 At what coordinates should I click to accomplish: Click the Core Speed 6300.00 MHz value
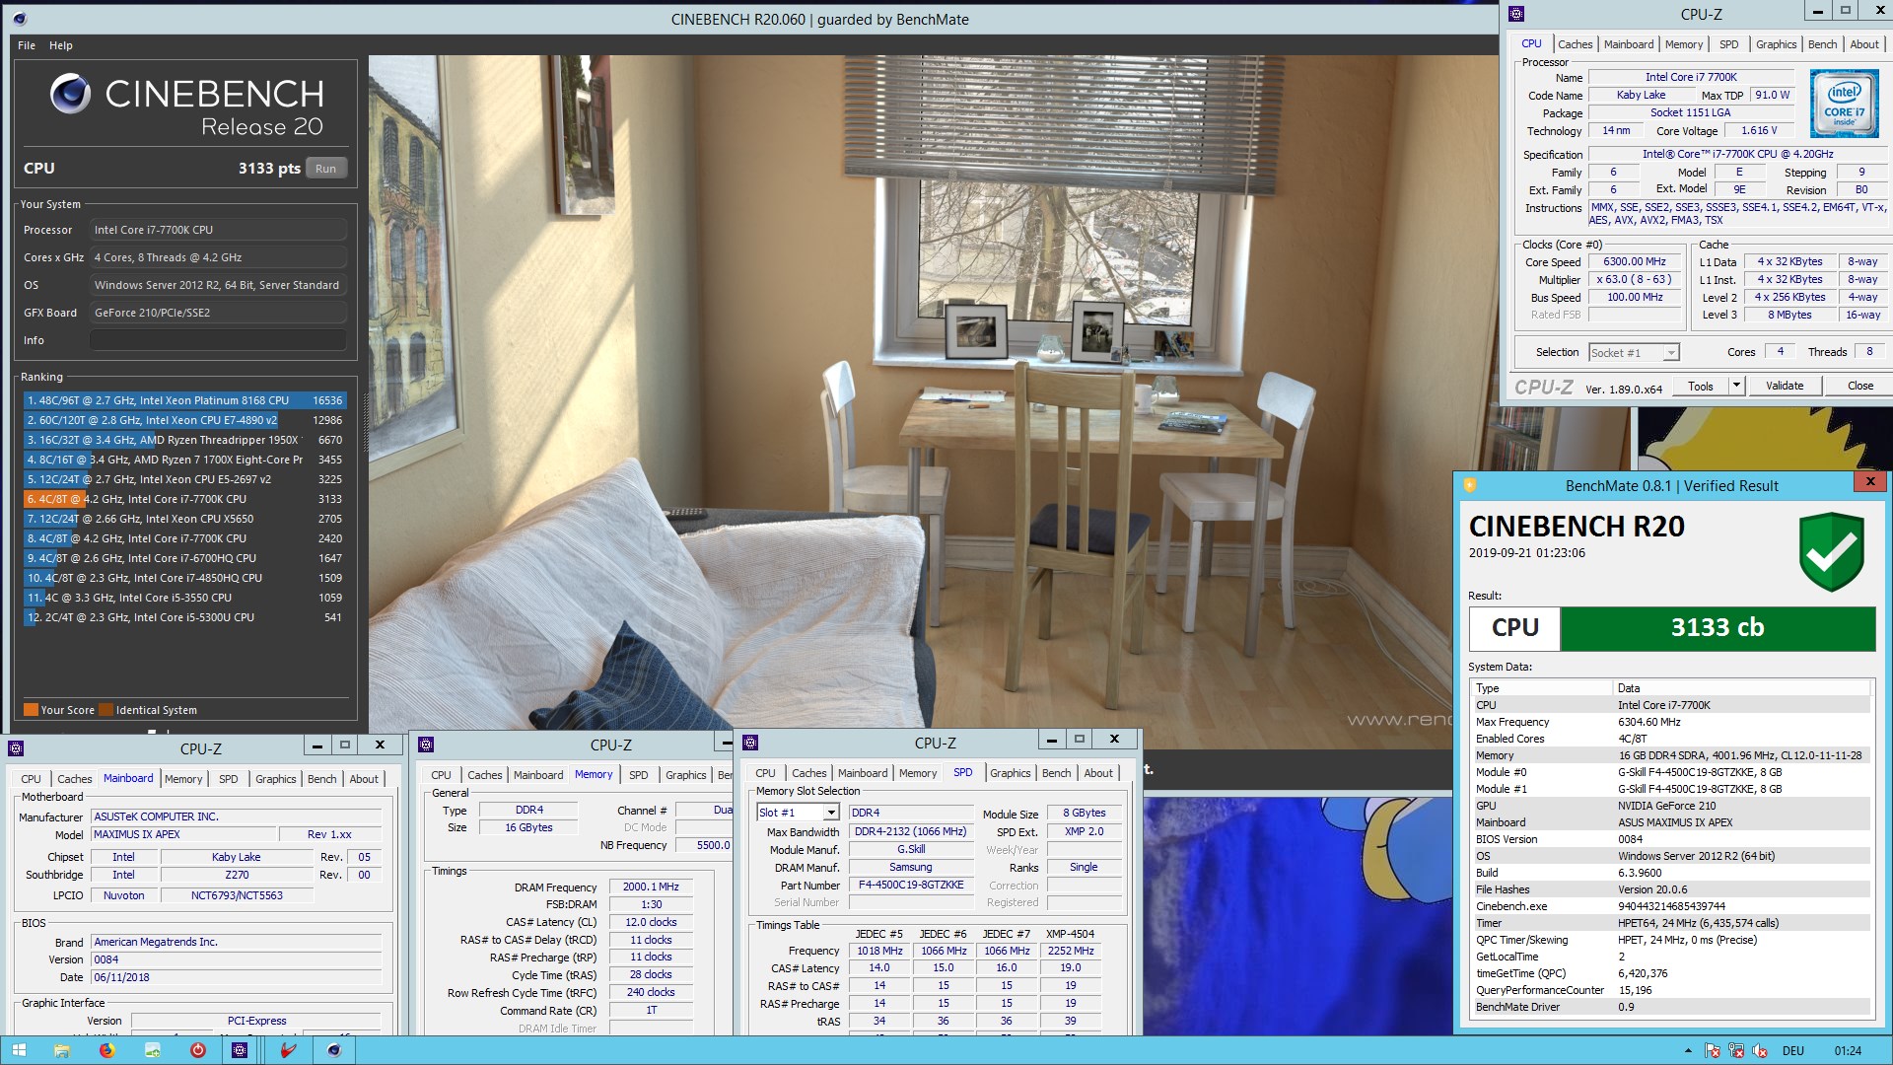click(1634, 262)
